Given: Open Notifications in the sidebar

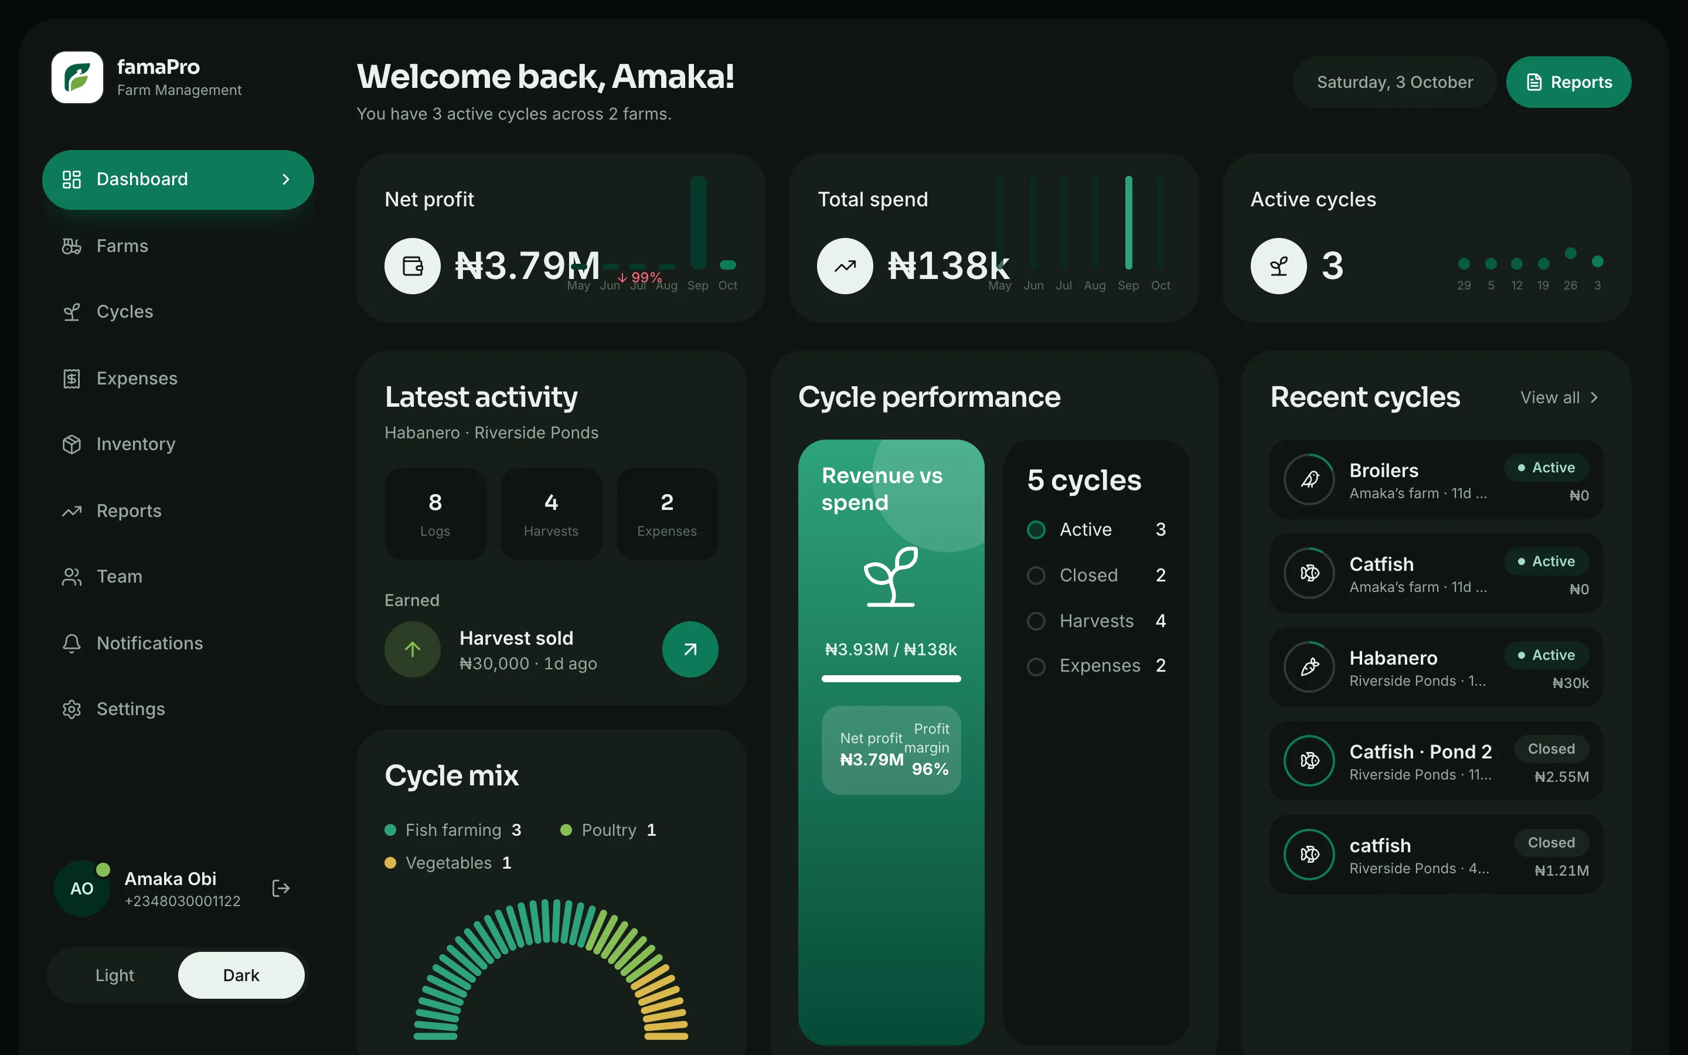Looking at the screenshot, I should click(178, 642).
